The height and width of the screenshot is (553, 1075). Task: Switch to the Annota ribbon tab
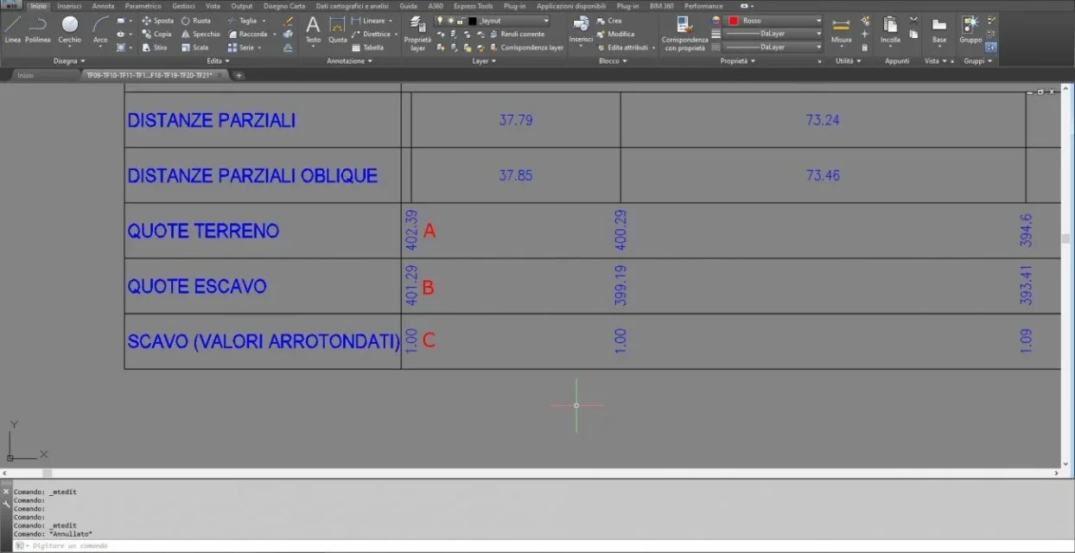pos(103,6)
